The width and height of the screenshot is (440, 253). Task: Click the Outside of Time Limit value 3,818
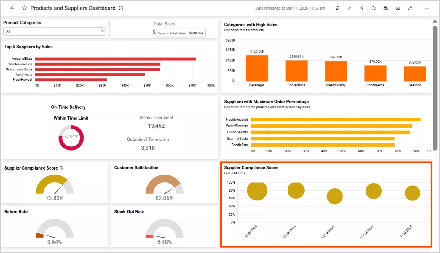(x=148, y=148)
